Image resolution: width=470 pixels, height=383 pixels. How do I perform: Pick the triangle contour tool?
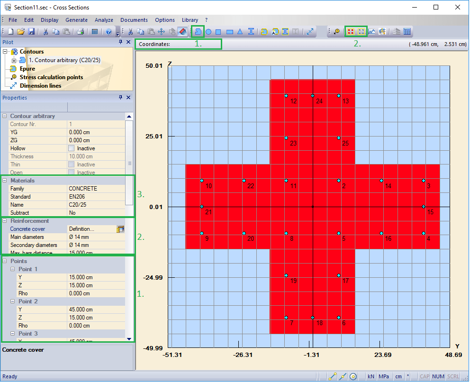240,32
